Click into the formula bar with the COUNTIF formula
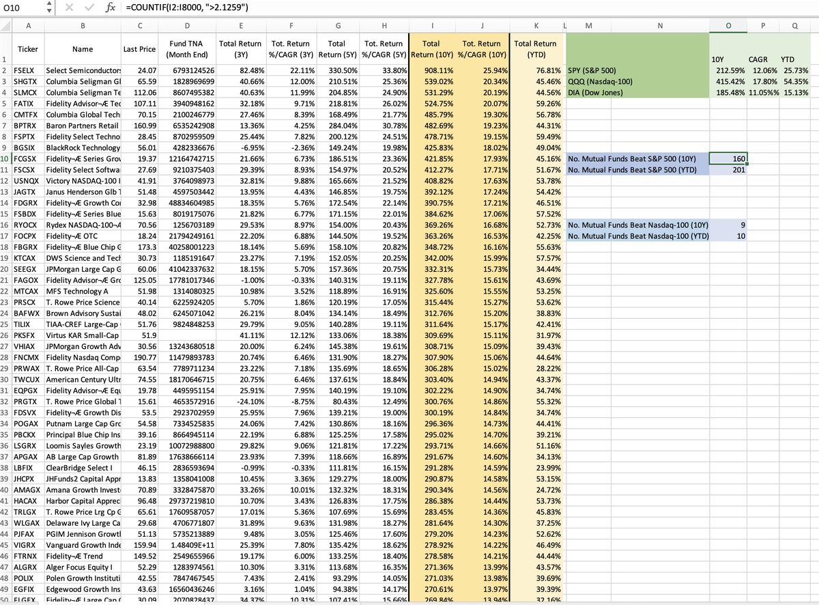This screenshot has height=605, width=819. (471, 8)
